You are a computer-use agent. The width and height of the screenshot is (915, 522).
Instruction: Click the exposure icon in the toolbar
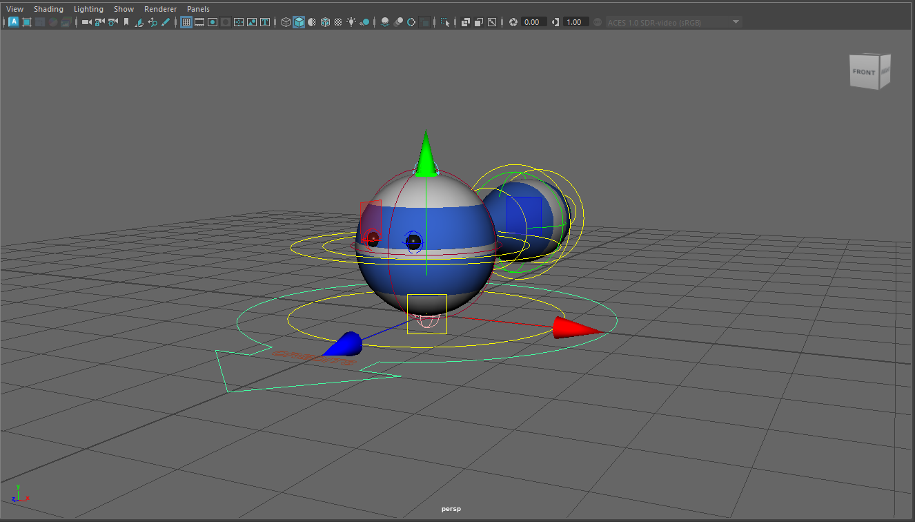[x=513, y=22]
